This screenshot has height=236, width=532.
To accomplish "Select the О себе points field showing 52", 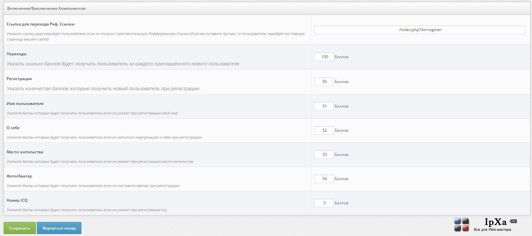I will click(x=324, y=130).
